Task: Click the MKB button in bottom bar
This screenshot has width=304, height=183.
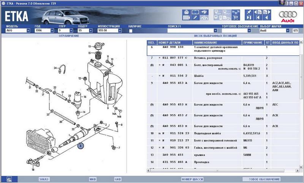Action: pyautogui.click(x=93, y=179)
